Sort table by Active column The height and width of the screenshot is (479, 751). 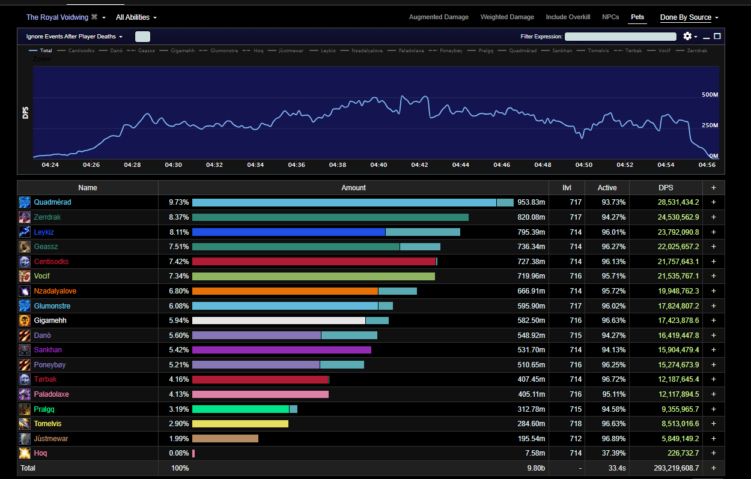(x=607, y=188)
